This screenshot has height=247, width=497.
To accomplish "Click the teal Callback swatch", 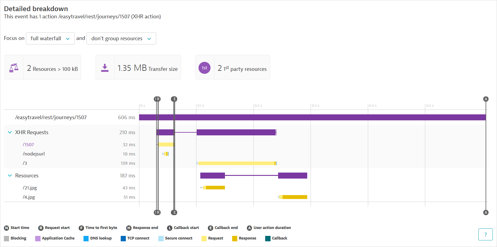I will 268,239.
